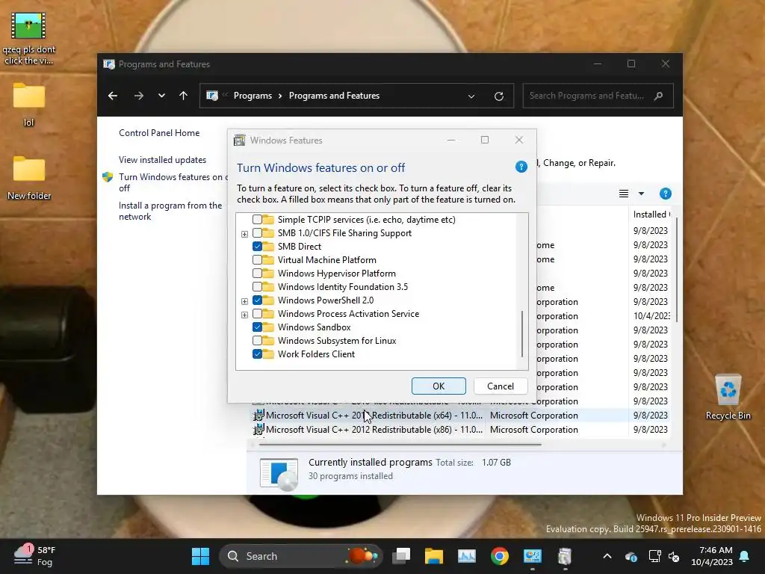Click the Forward arrow in Programs and Features
Image resolution: width=765 pixels, height=574 pixels.
(x=139, y=96)
